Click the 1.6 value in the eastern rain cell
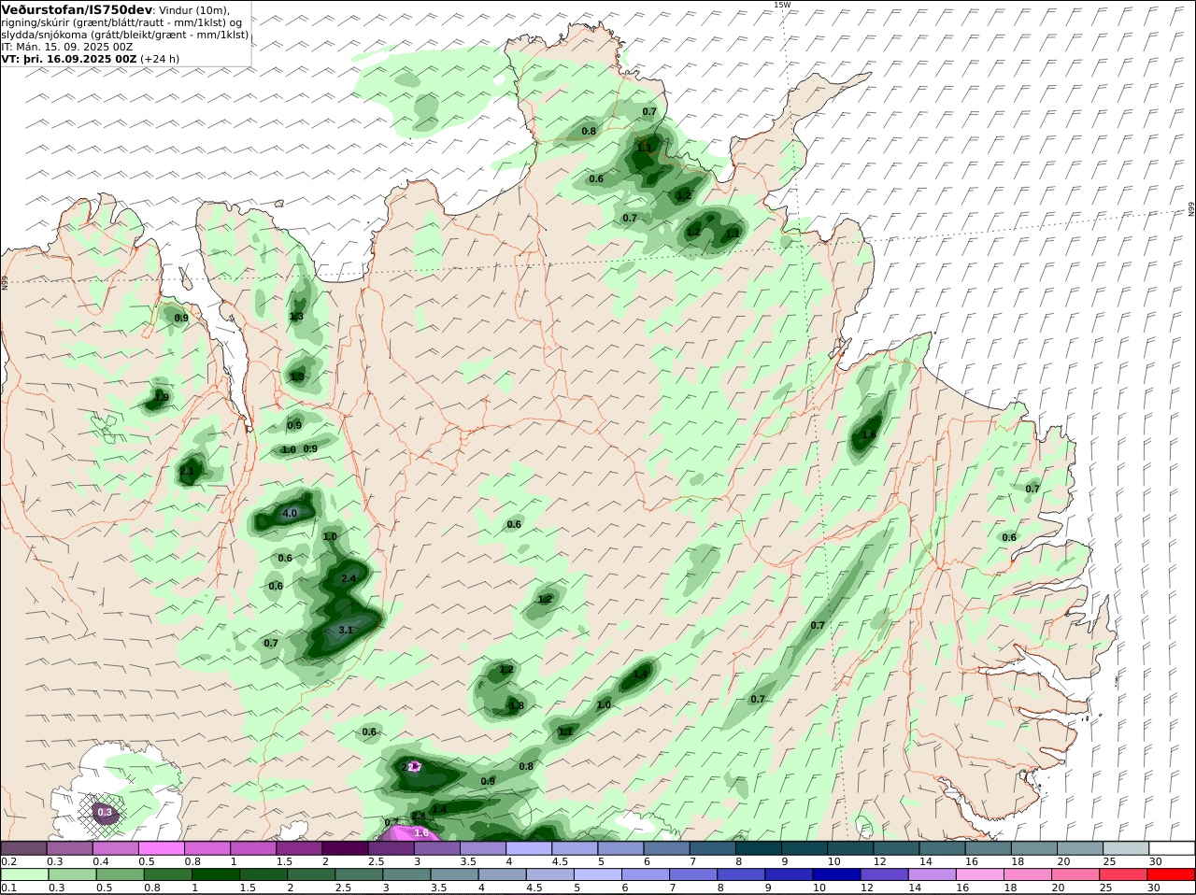Viewport: 1196px width, 895px height. coord(869,434)
